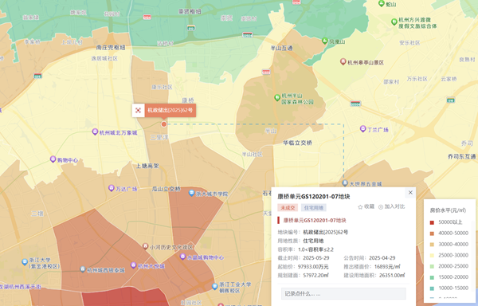478x306 pixels.
Task: Click the green pin beside 半山互通
Action: point(325,41)
